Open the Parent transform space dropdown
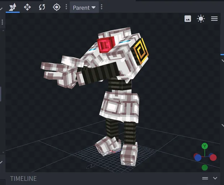 point(84,7)
